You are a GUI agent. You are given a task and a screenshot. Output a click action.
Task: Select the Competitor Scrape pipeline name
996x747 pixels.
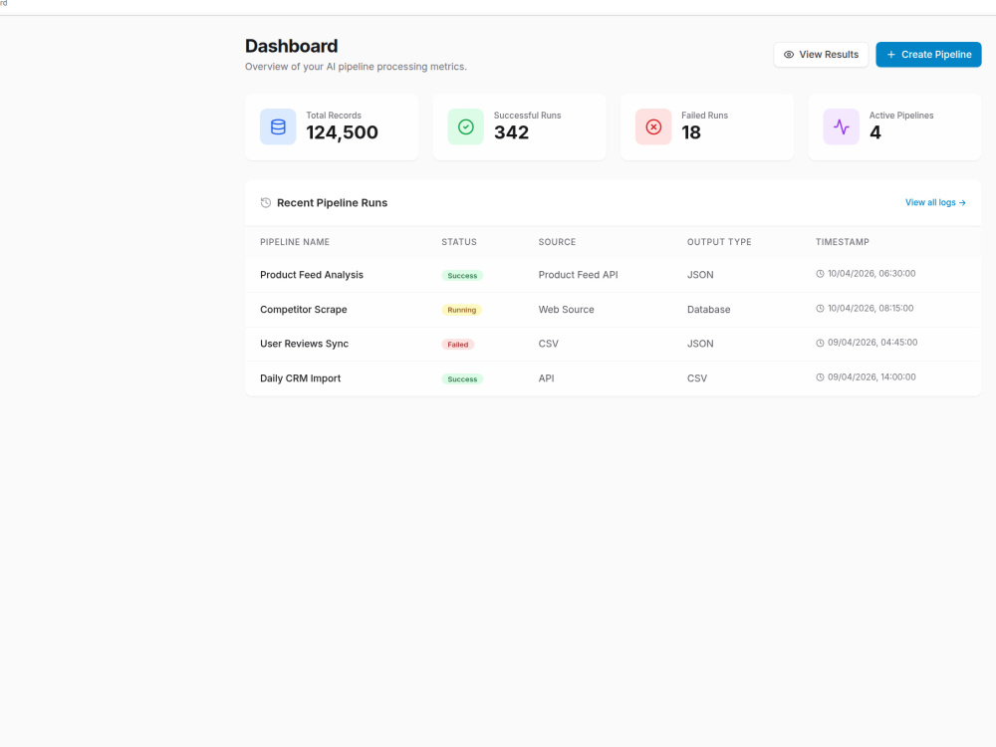coord(303,310)
